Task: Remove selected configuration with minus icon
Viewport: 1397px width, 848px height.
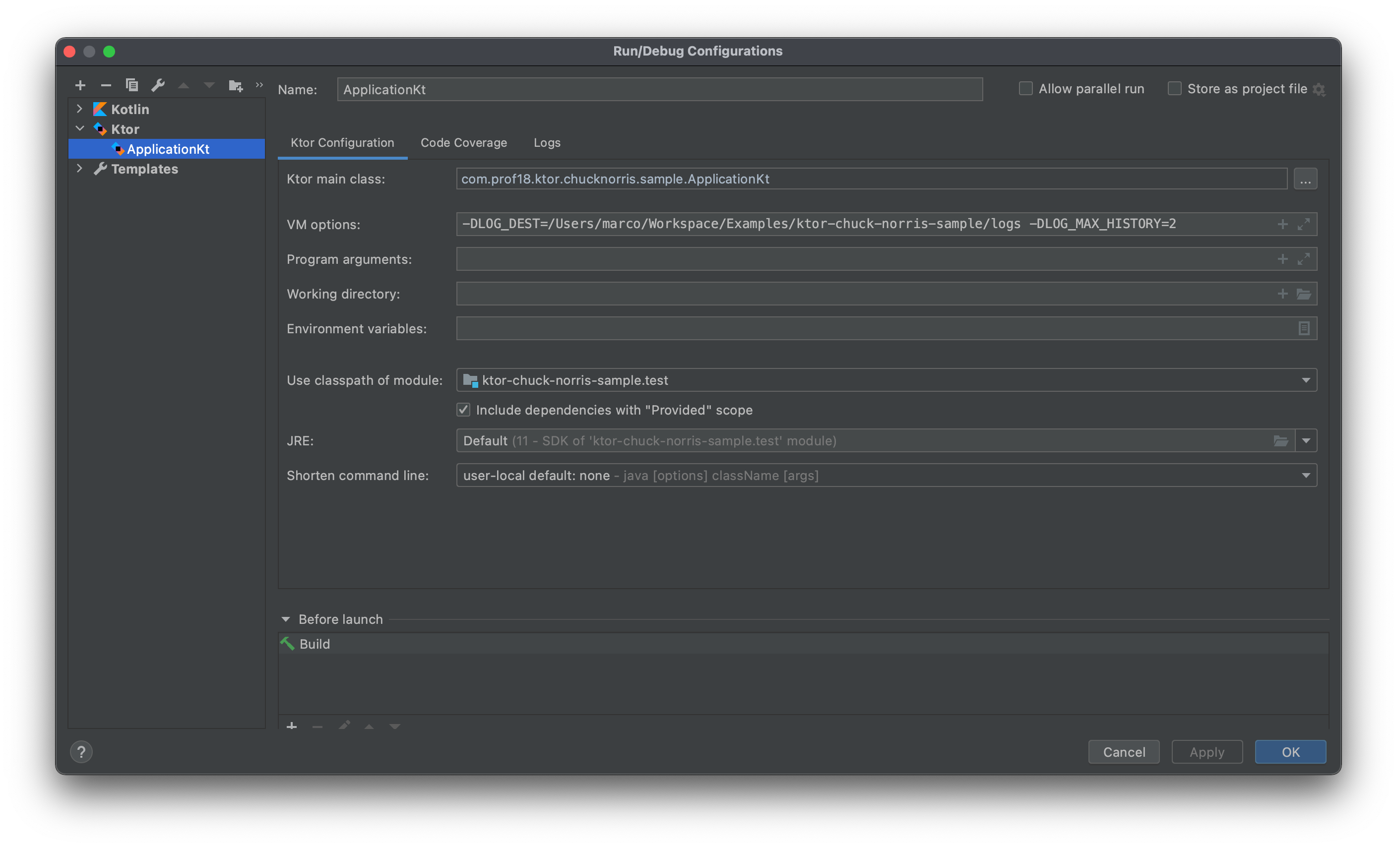Action: coord(106,86)
